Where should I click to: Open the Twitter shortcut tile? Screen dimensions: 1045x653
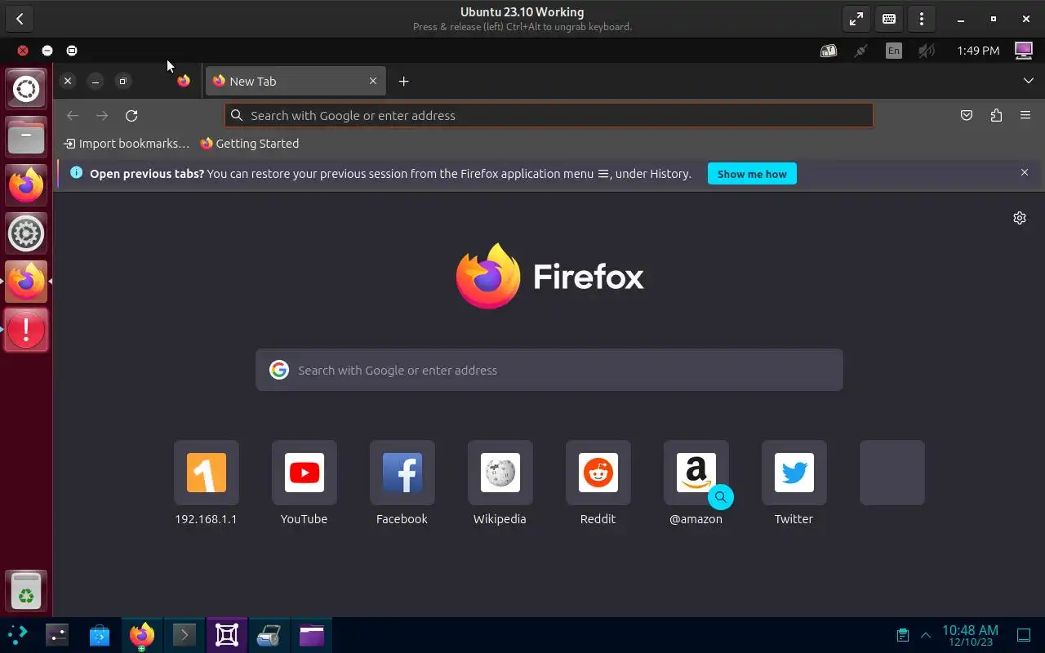click(x=794, y=483)
